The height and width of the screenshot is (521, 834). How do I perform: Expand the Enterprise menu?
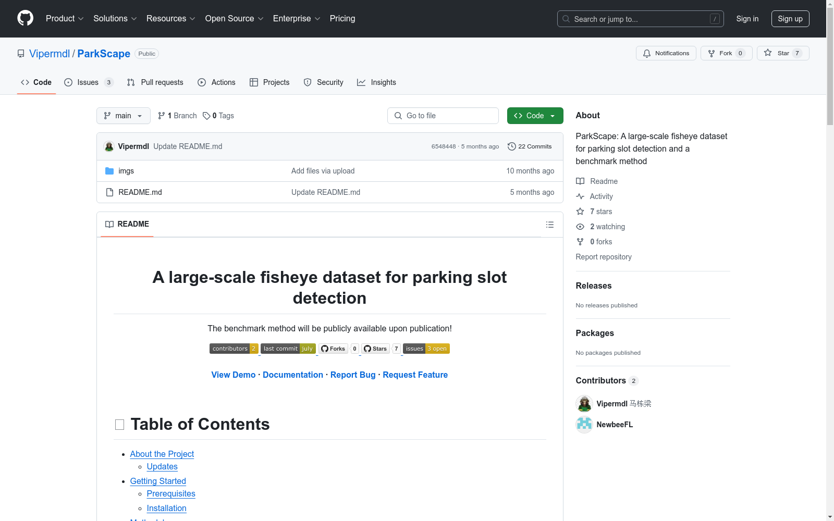click(297, 18)
